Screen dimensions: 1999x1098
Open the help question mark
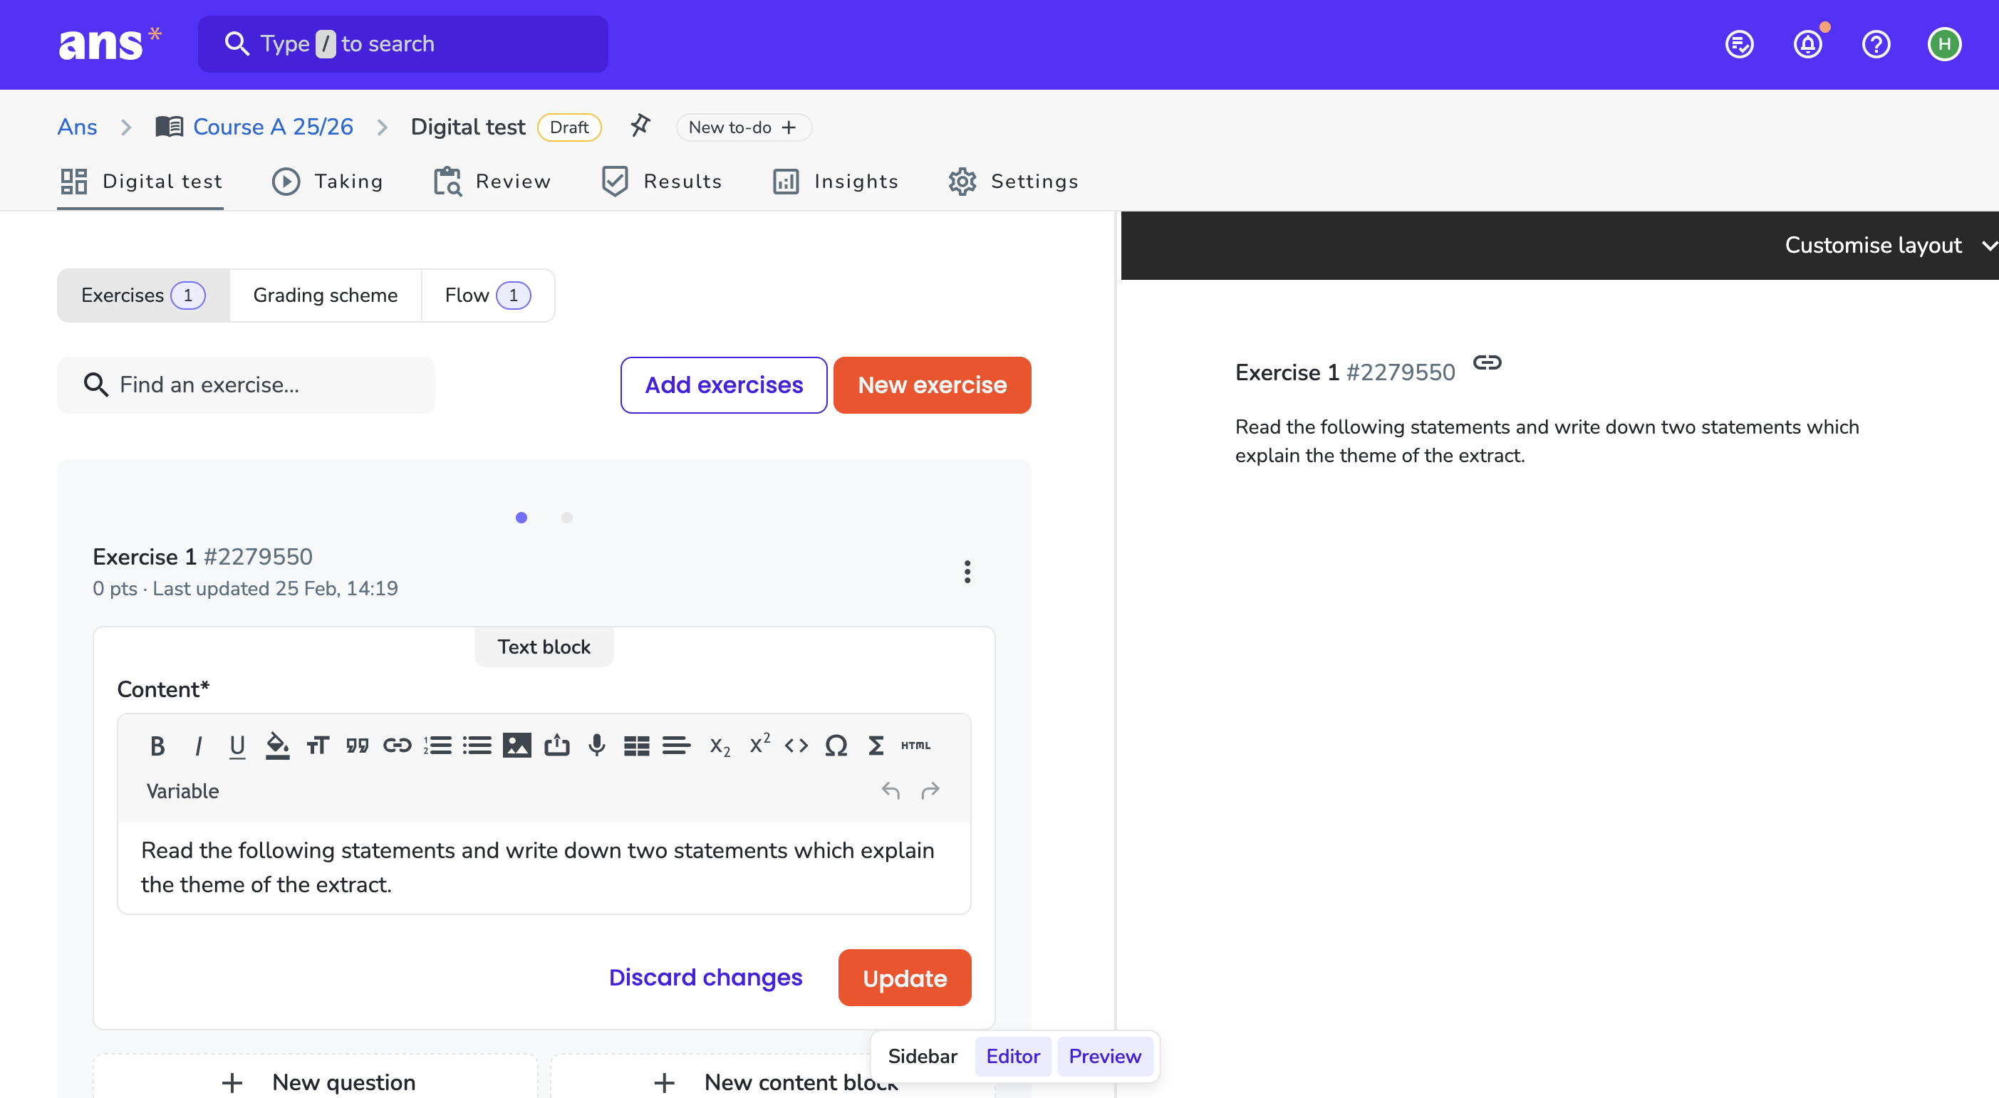tap(1876, 43)
